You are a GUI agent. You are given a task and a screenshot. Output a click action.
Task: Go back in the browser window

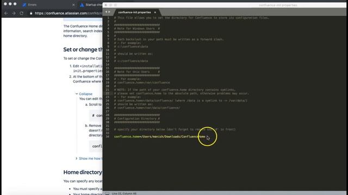coord(6,13)
